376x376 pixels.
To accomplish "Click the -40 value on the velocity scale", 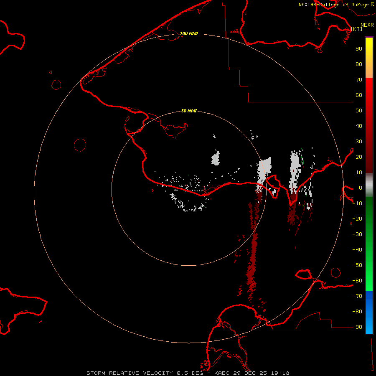I will click(x=357, y=250).
